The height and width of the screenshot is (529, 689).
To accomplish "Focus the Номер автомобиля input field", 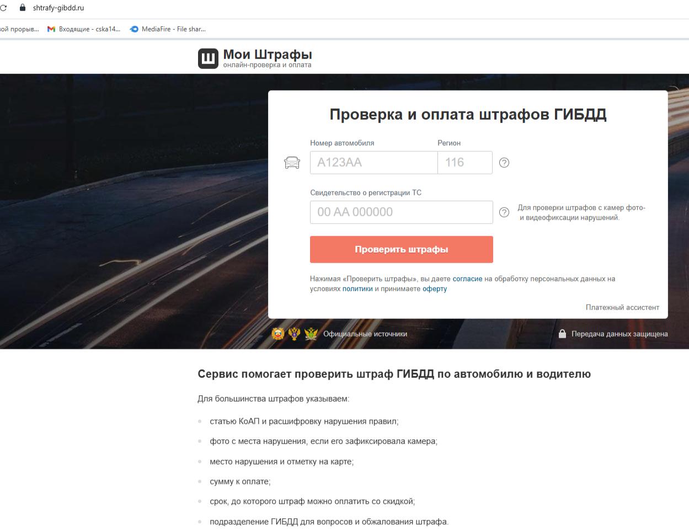I will tap(373, 163).
